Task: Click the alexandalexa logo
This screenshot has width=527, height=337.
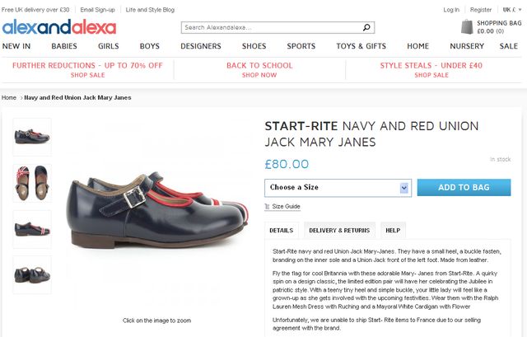Action: (58, 27)
